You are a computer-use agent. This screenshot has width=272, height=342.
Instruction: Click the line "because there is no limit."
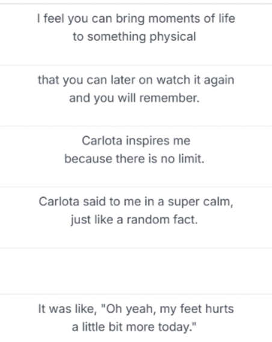[134, 158]
